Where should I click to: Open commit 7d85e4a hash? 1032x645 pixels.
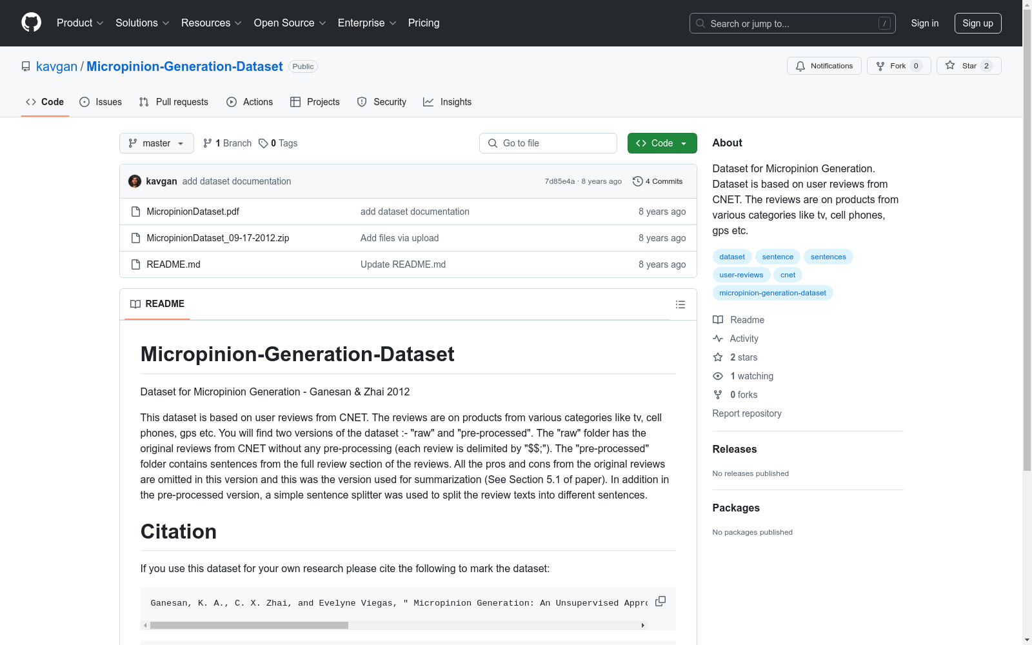point(559,181)
